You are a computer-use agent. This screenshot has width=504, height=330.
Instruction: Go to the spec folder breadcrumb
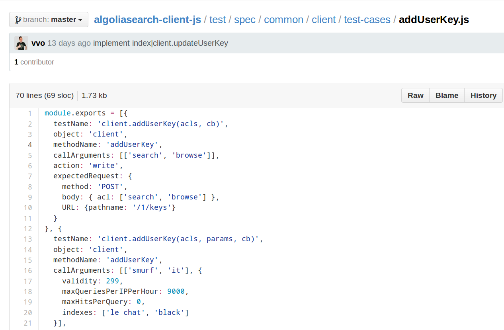[245, 20]
